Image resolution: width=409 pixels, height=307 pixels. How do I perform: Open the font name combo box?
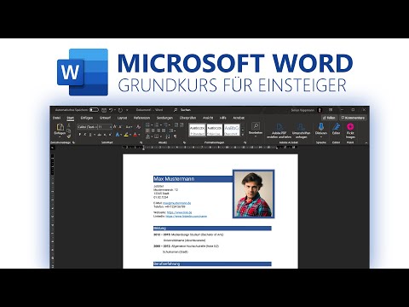(x=87, y=127)
